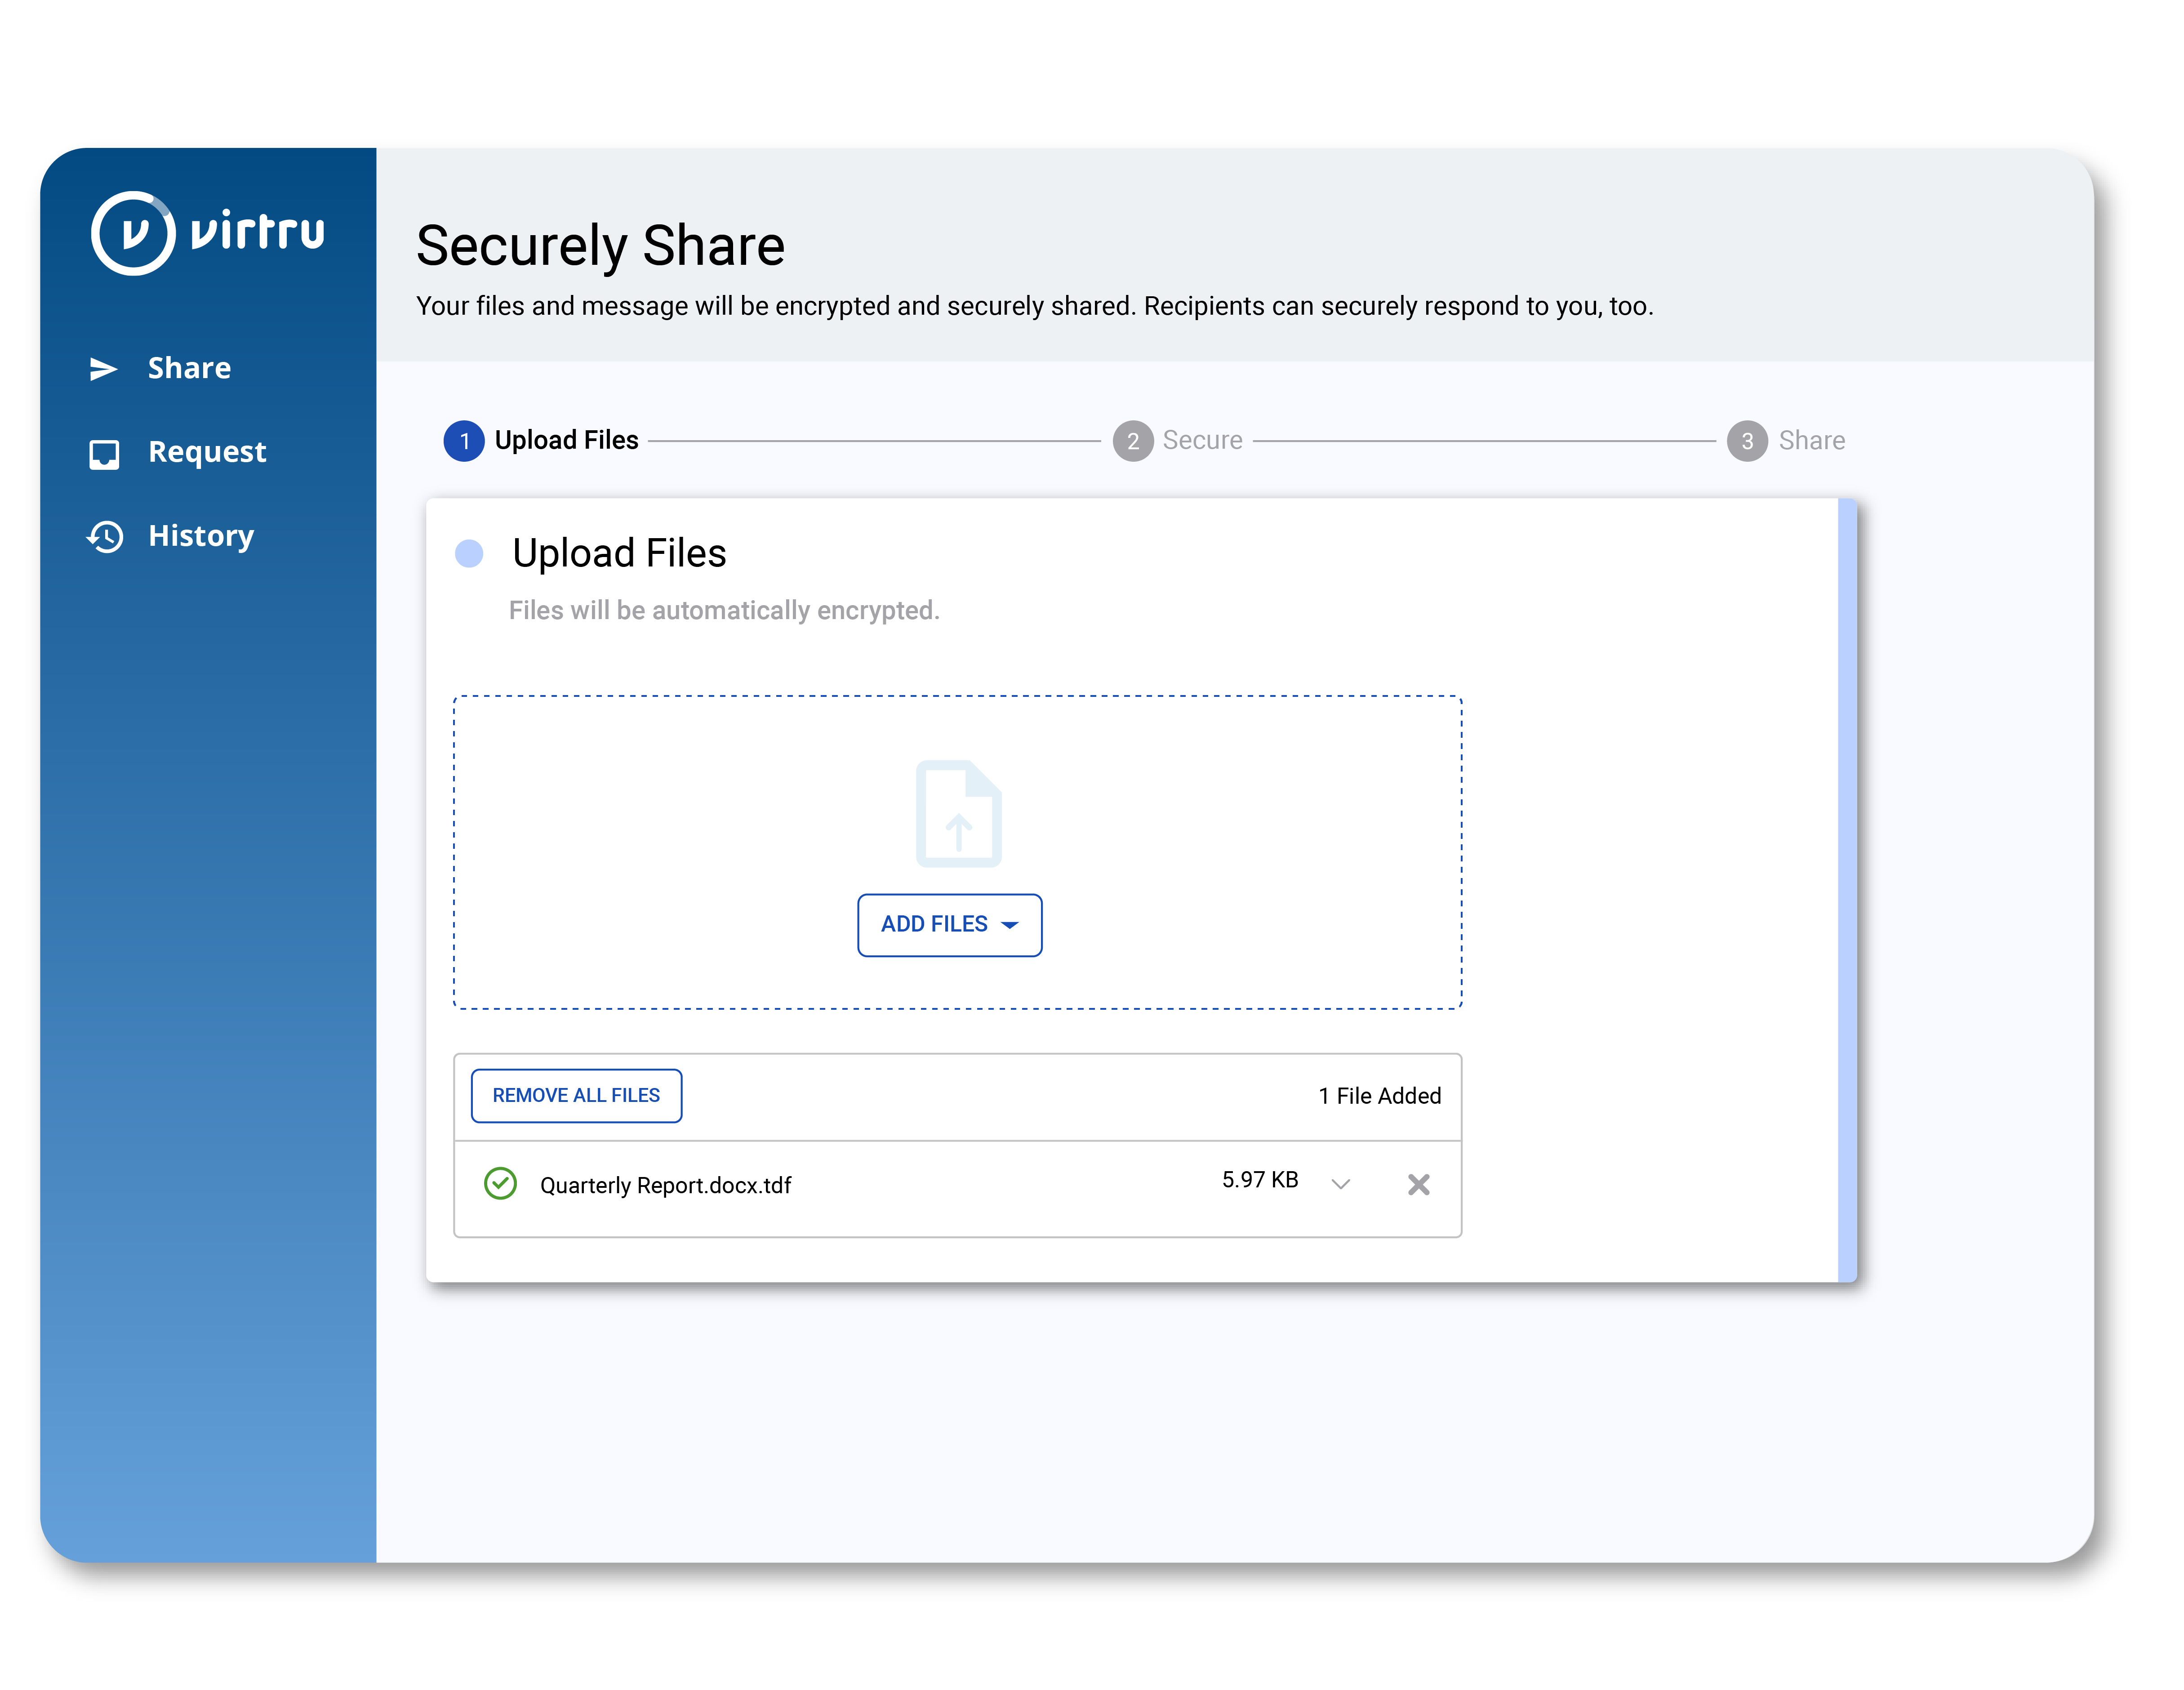Click the file upload document icon
Viewport: 2184px width, 1690px height.
(958, 813)
